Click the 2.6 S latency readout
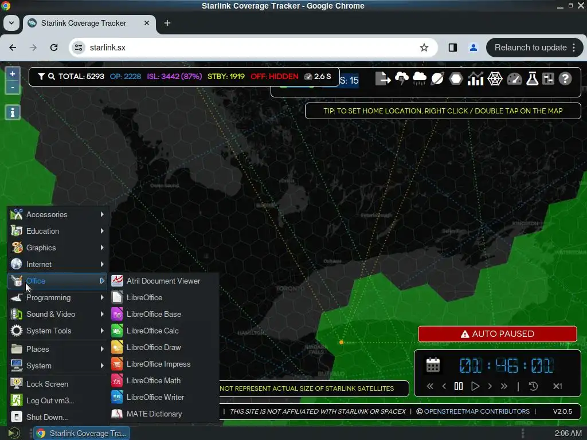 pyautogui.click(x=318, y=76)
